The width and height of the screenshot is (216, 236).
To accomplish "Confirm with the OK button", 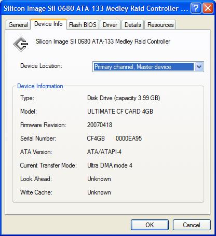I will [150, 225].
